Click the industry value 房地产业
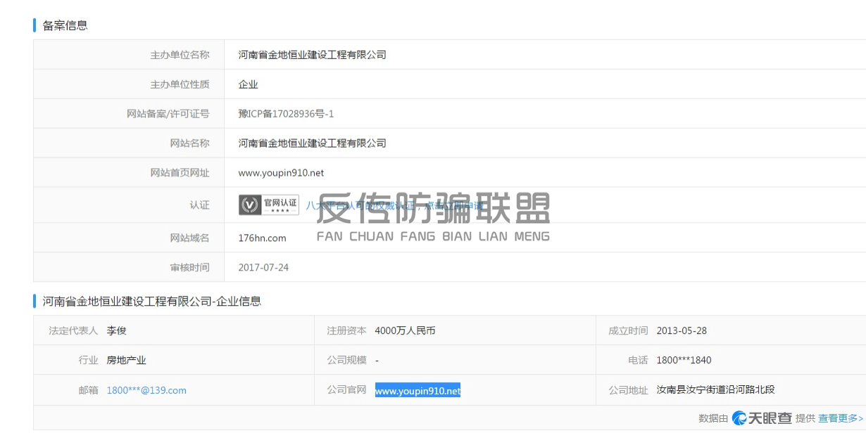 (x=126, y=361)
